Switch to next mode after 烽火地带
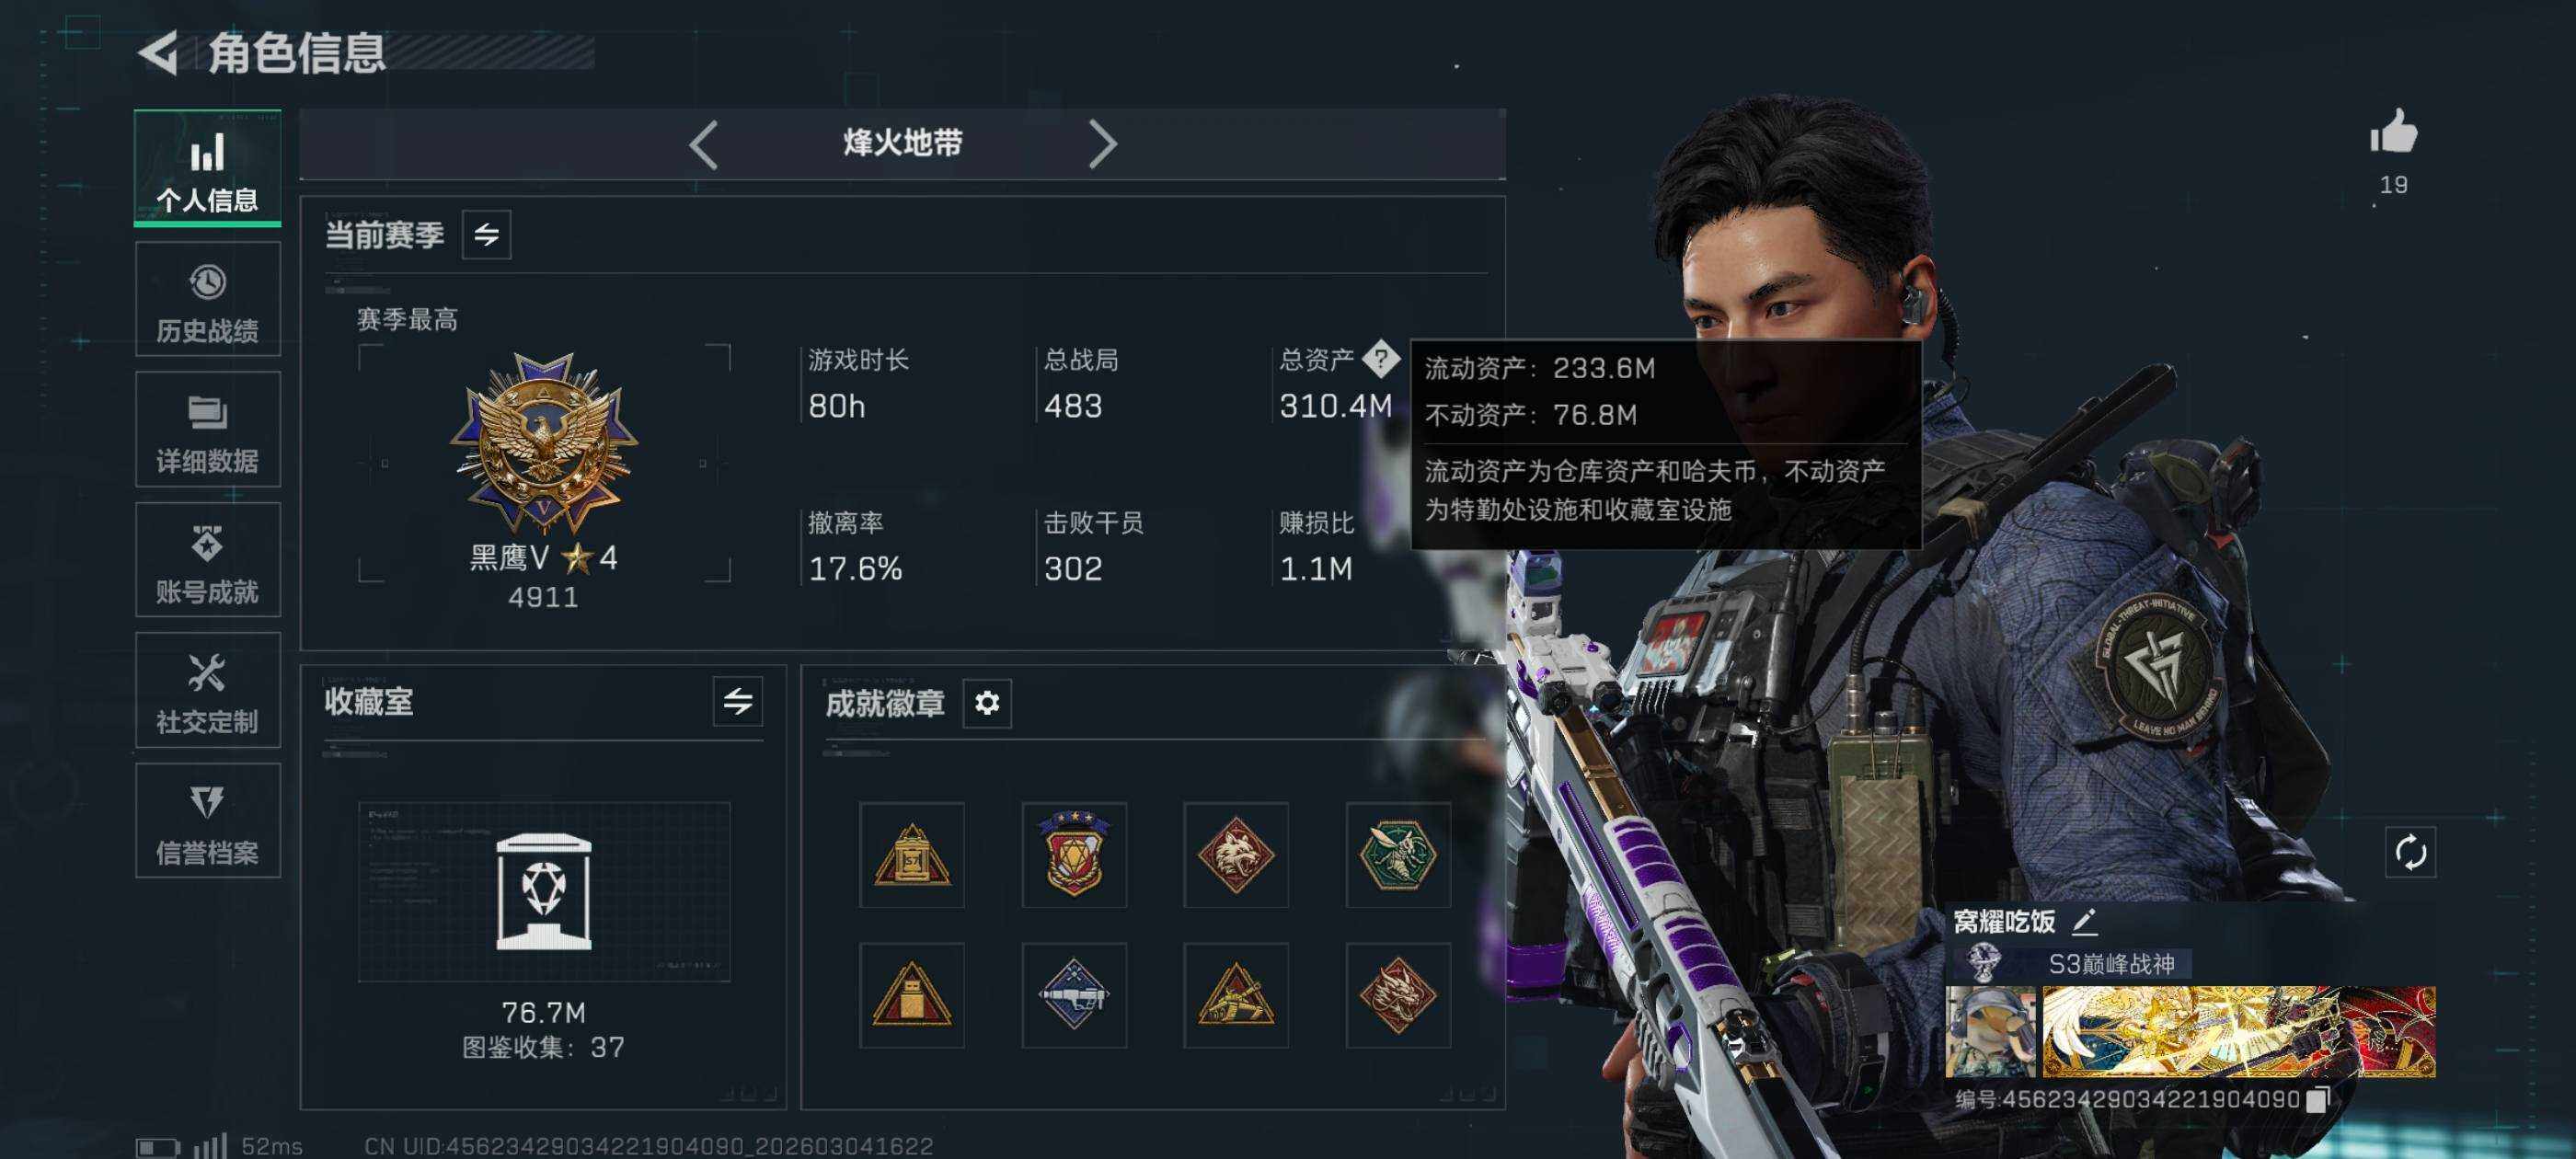 click(x=1101, y=145)
